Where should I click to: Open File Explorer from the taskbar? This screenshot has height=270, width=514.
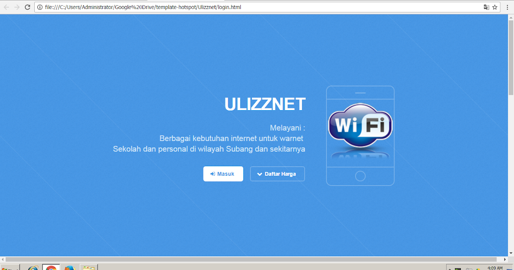[x=89, y=267]
